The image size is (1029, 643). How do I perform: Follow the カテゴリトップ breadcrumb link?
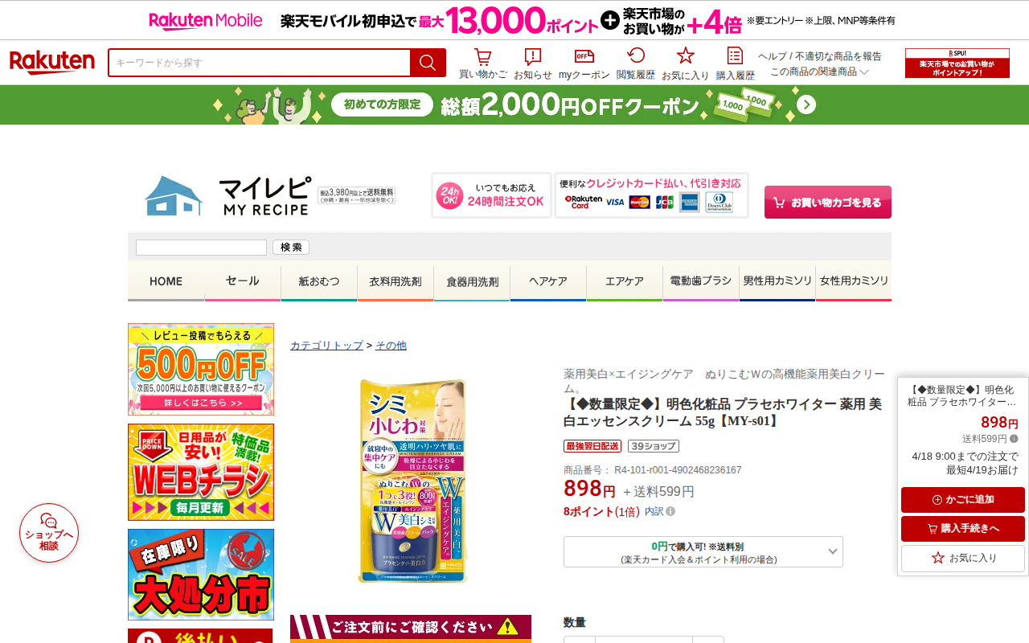pos(326,346)
